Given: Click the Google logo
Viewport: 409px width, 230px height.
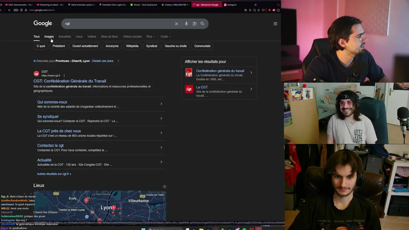Looking at the screenshot, I should 43,23.
